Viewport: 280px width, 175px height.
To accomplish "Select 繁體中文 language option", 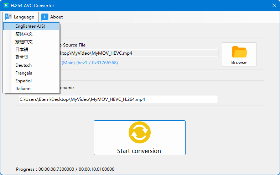I will coord(31,42).
